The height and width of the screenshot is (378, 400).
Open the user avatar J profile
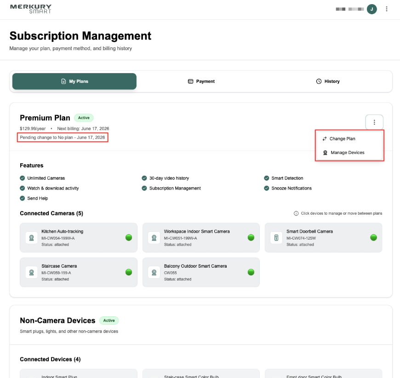(x=371, y=9)
